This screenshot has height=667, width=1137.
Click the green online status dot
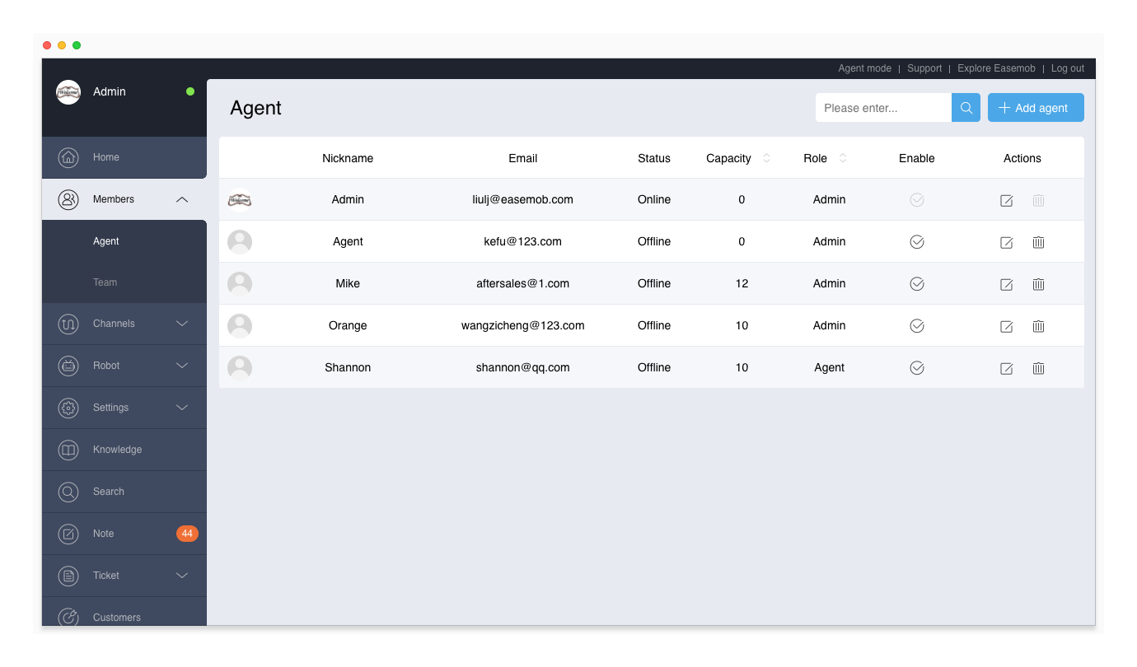(x=190, y=91)
